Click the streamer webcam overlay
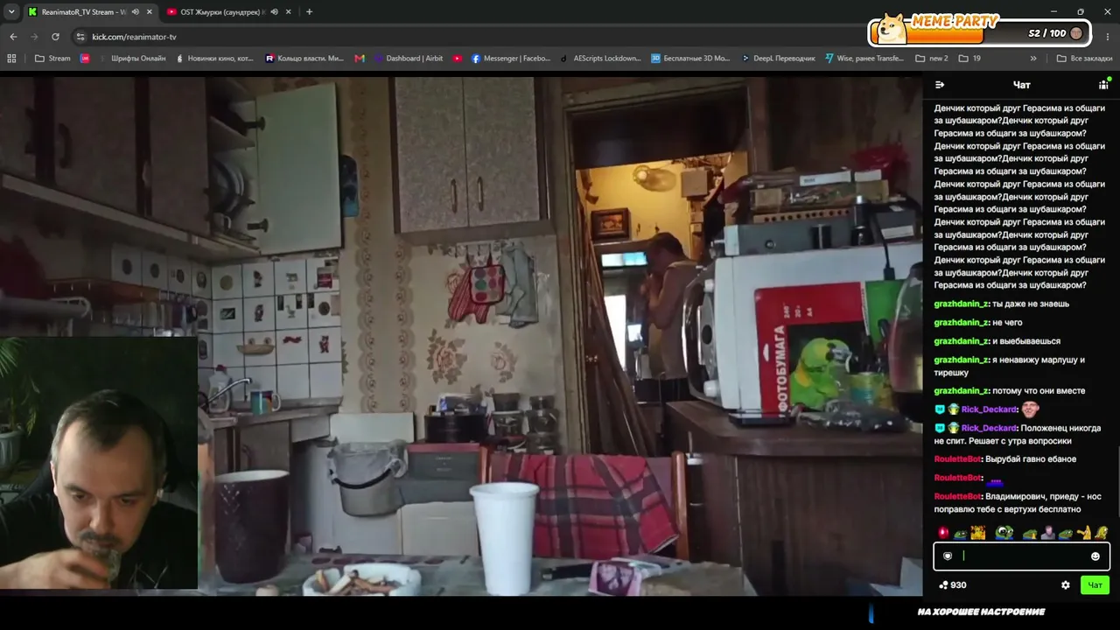This screenshot has height=630, width=1120. [x=99, y=463]
